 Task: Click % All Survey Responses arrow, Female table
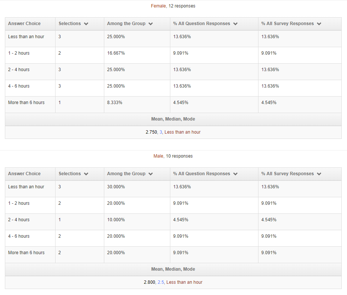click(x=319, y=24)
